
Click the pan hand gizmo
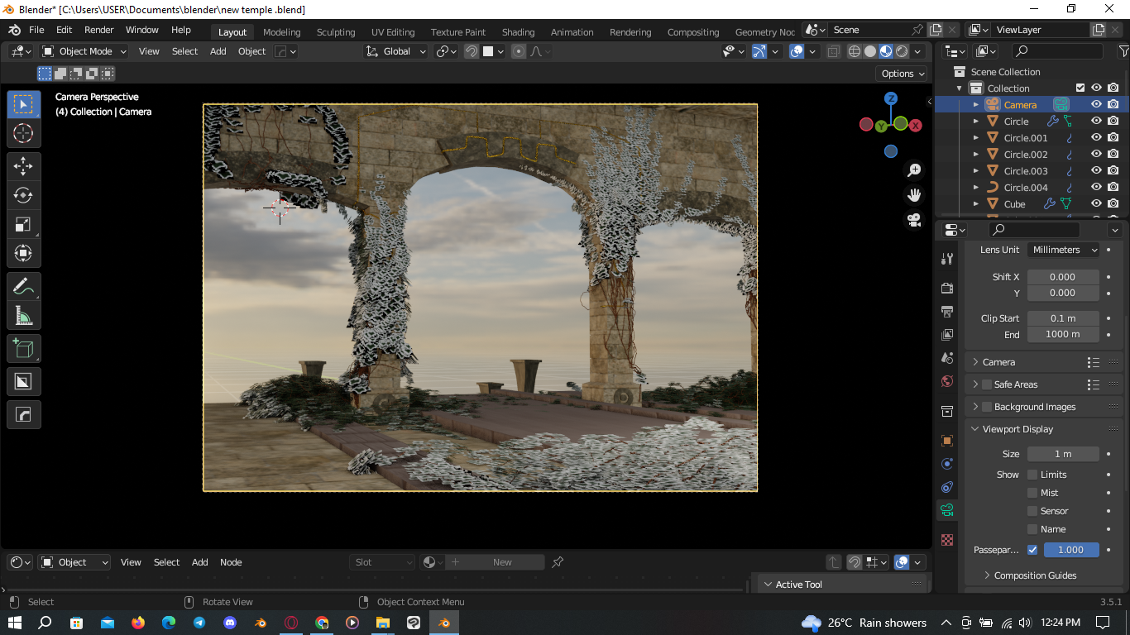[x=914, y=195]
